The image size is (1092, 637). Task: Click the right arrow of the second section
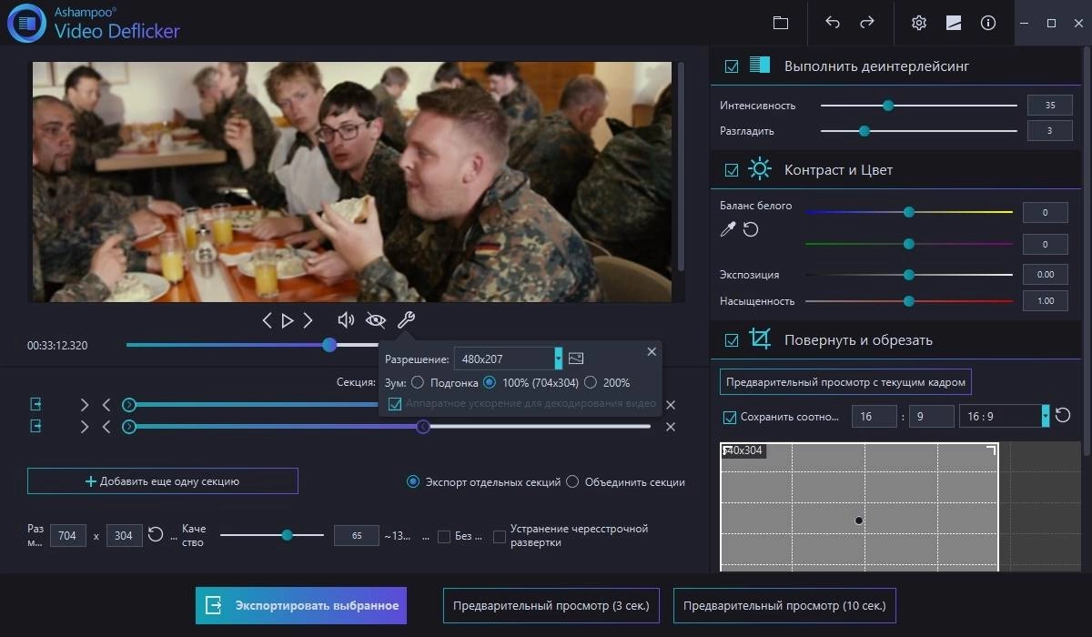(x=85, y=426)
